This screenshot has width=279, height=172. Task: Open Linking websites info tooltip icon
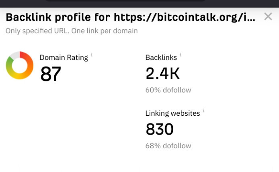click(x=203, y=111)
